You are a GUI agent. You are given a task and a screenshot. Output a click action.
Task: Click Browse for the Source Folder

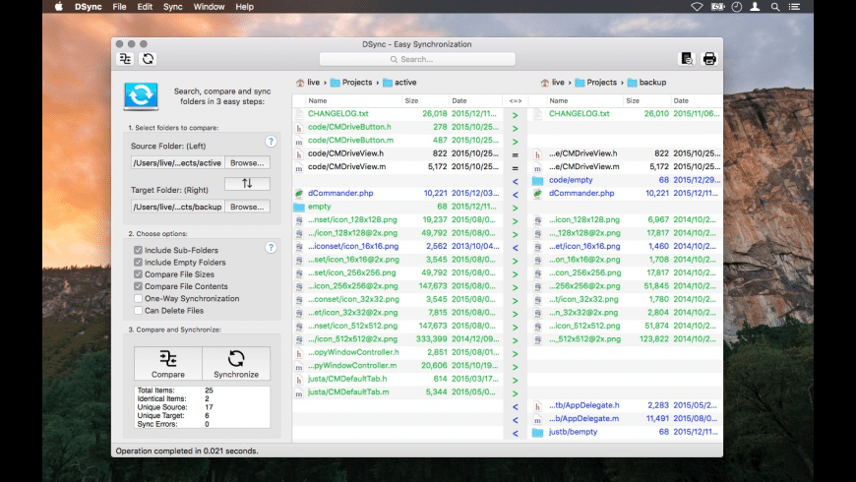click(247, 162)
